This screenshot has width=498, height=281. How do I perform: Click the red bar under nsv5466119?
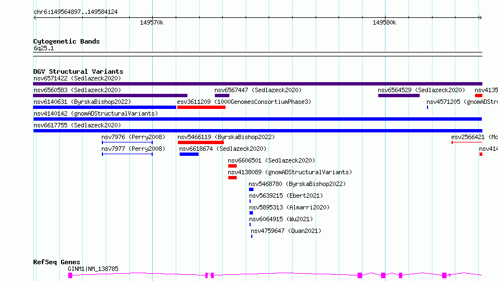201,142
